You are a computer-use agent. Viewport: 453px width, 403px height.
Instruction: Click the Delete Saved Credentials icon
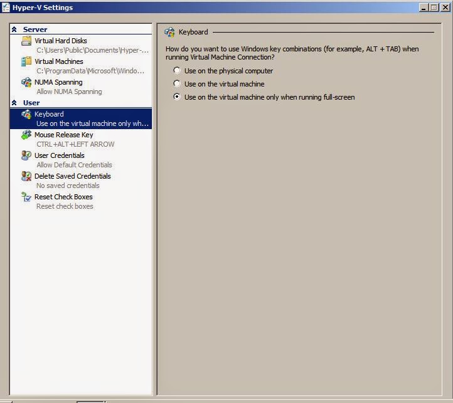tap(26, 176)
